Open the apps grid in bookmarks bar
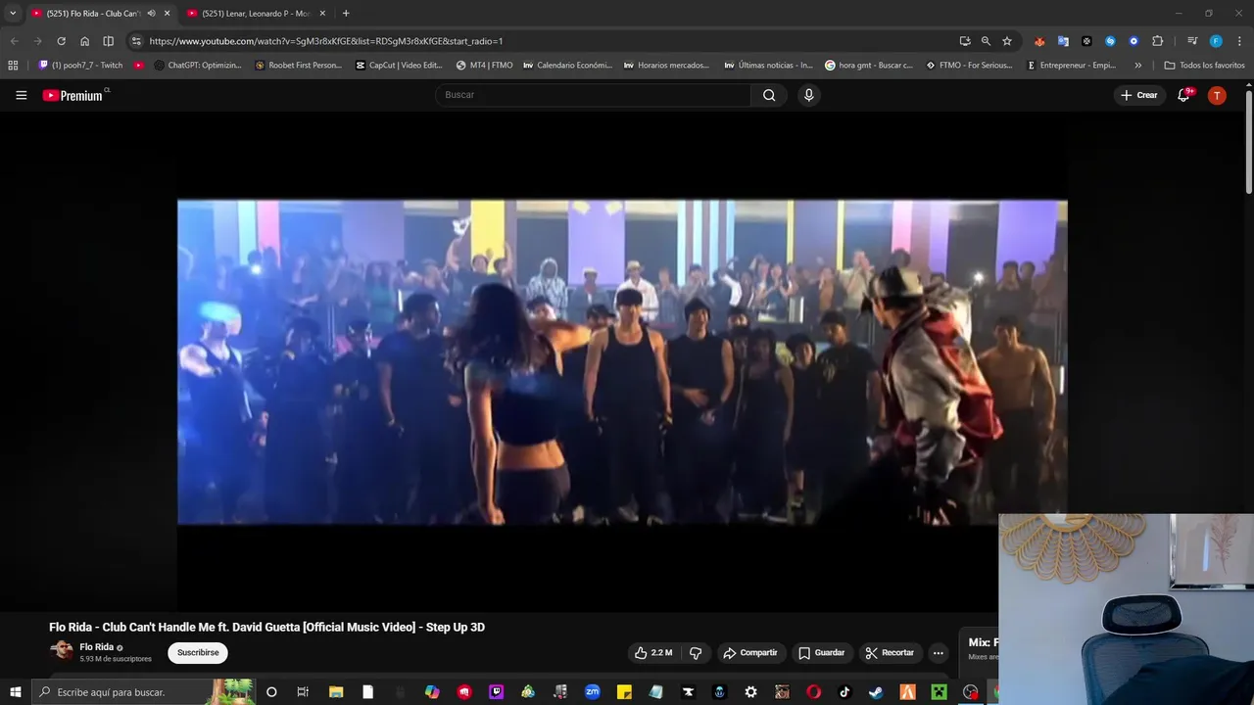Image resolution: width=1254 pixels, height=705 pixels. click(13, 66)
